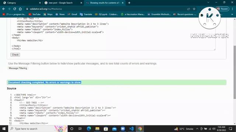Click the address bar URL
Viewport: 236px width, 132px height.
pyautogui.click(x=46, y=9)
